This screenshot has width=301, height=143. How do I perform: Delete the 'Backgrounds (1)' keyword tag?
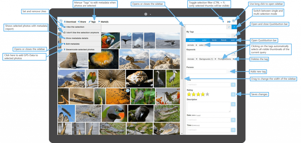[215, 59]
